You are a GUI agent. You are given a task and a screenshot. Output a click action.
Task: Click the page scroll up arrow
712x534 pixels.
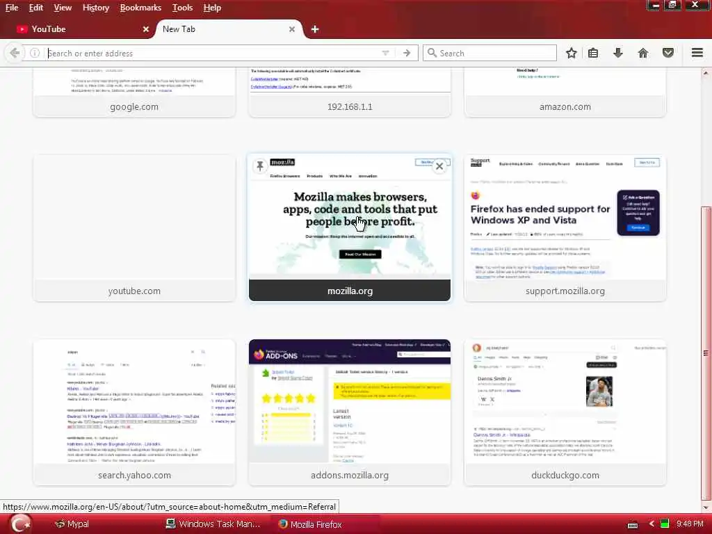click(x=706, y=72)
